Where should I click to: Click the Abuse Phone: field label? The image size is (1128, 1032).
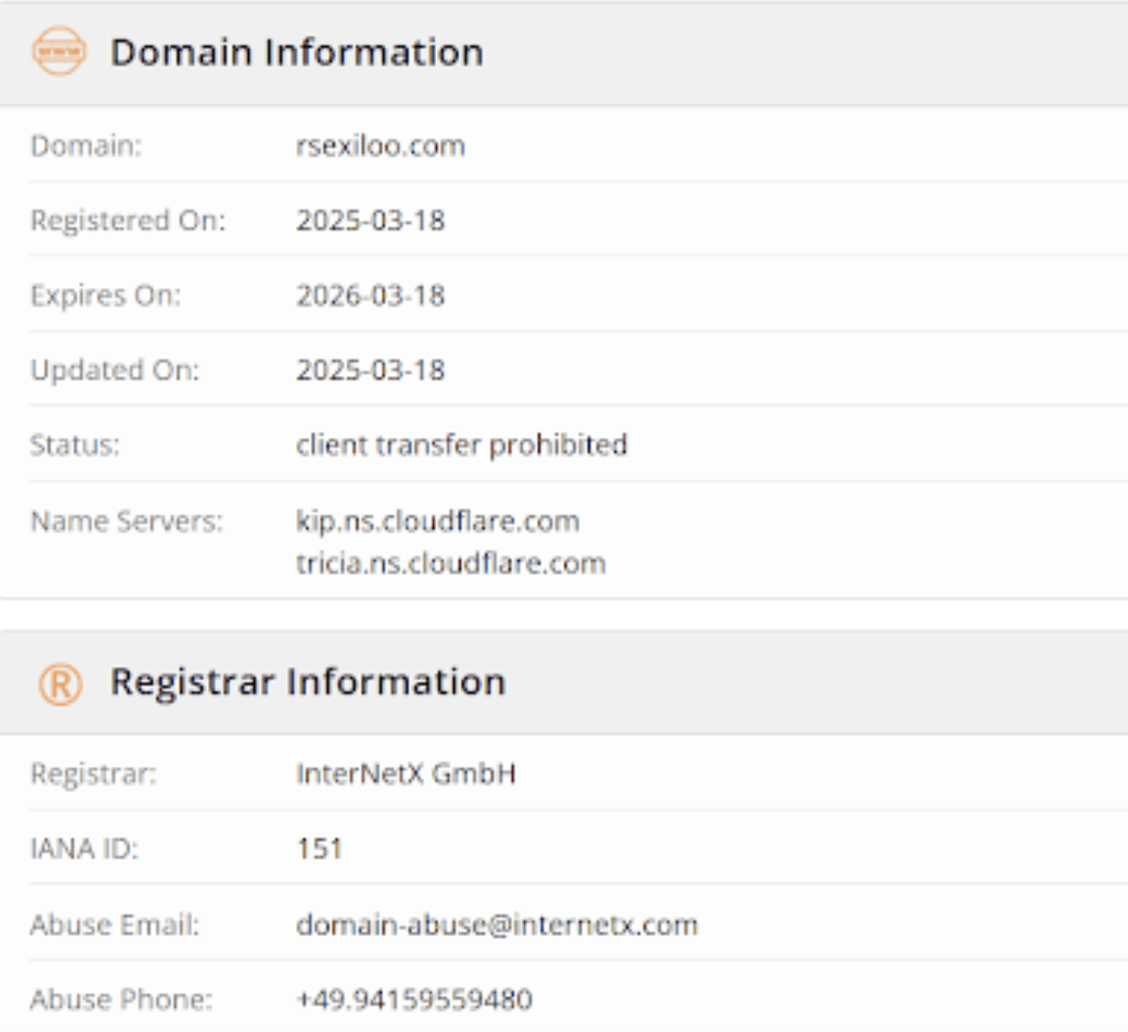(121, 1000)
